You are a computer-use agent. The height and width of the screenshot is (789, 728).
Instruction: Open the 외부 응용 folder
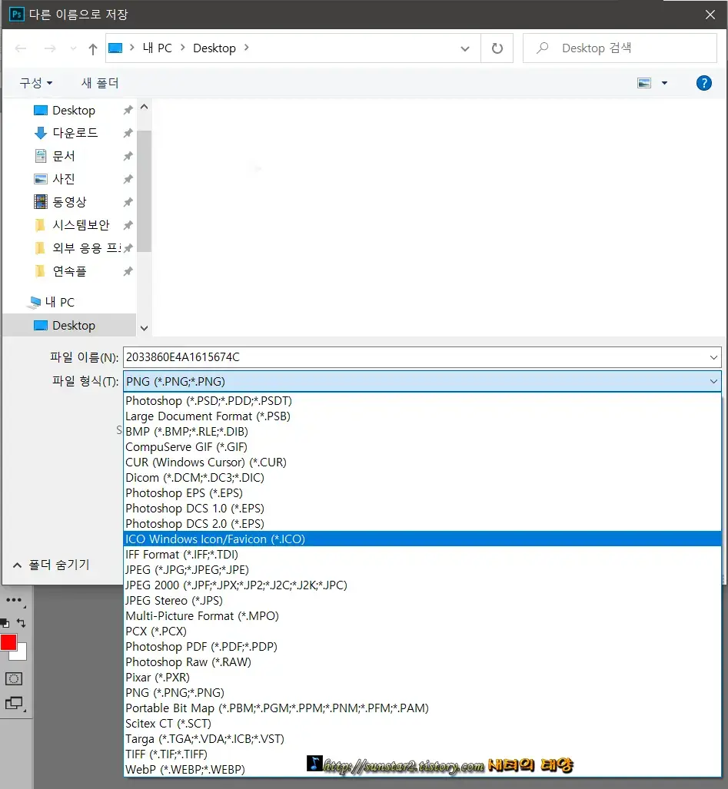point(87,248)
